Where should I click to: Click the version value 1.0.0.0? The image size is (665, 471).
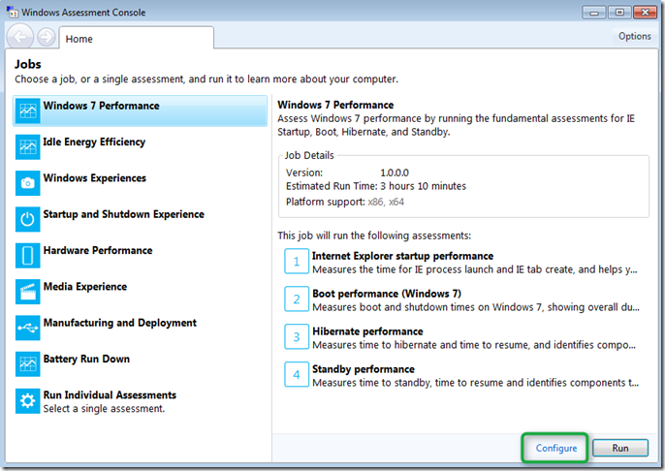[395, 173]
